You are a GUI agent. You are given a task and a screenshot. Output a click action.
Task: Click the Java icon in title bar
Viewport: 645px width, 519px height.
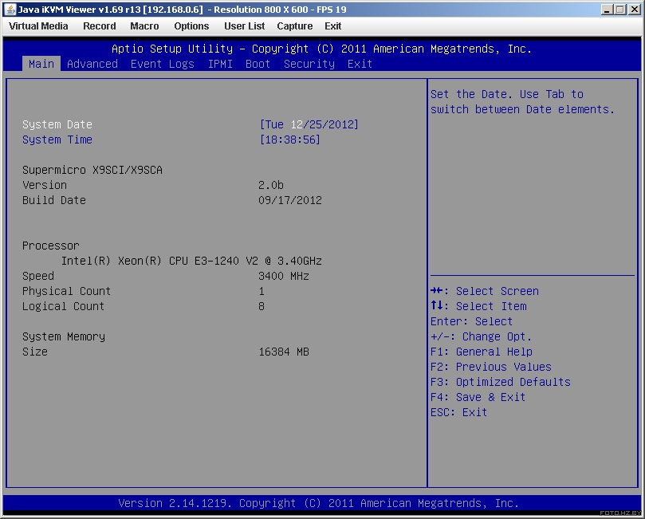[x=10, y=9]
